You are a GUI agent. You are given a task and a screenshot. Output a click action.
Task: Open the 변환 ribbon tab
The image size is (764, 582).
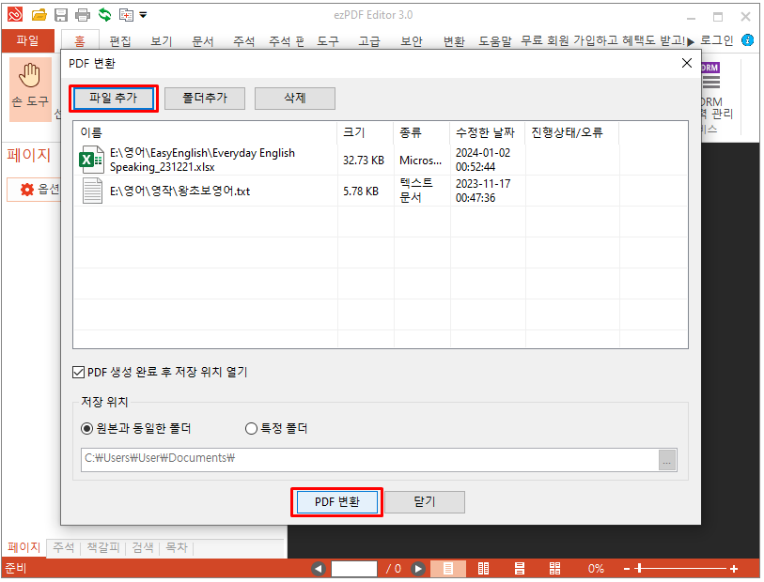[454, 41]
